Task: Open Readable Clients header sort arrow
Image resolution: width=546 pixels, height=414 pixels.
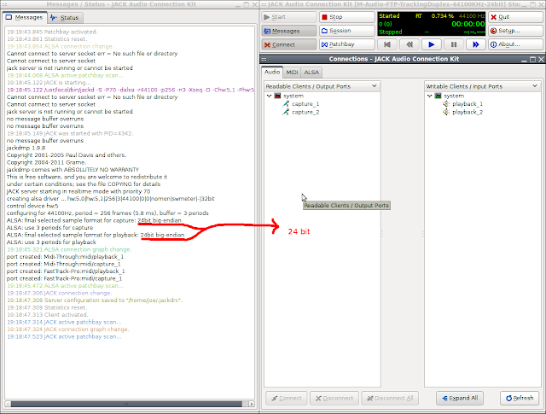Action: (x=375, y=86)
